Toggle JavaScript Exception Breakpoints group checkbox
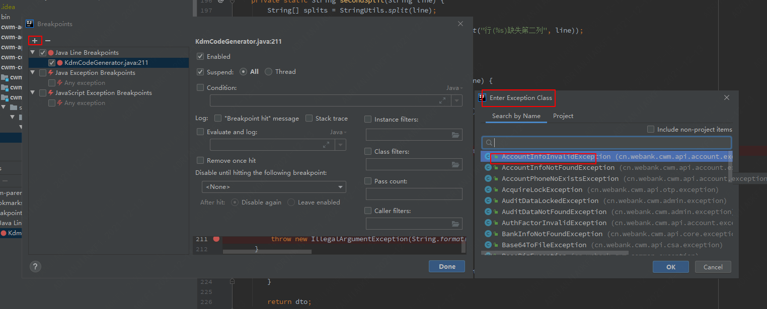 point(43,93)
